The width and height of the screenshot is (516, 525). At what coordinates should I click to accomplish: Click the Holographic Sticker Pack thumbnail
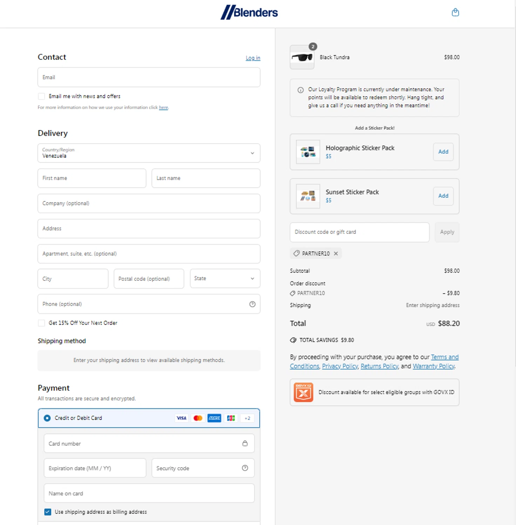click(308, 152)
